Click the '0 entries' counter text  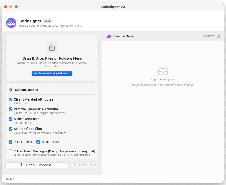209,36
